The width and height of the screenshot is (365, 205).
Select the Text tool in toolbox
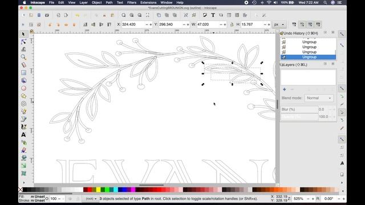coord(23,135)
